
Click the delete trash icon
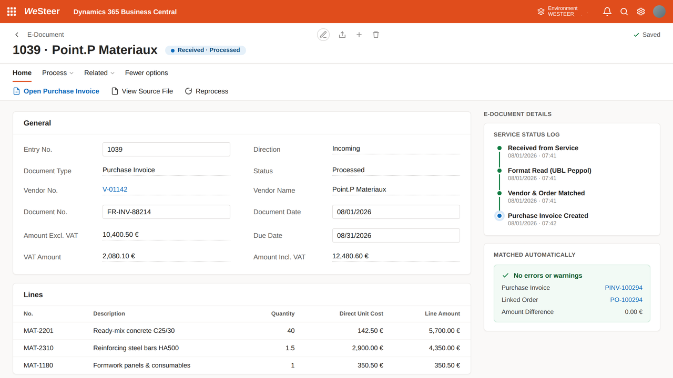[x=376, y=35]
